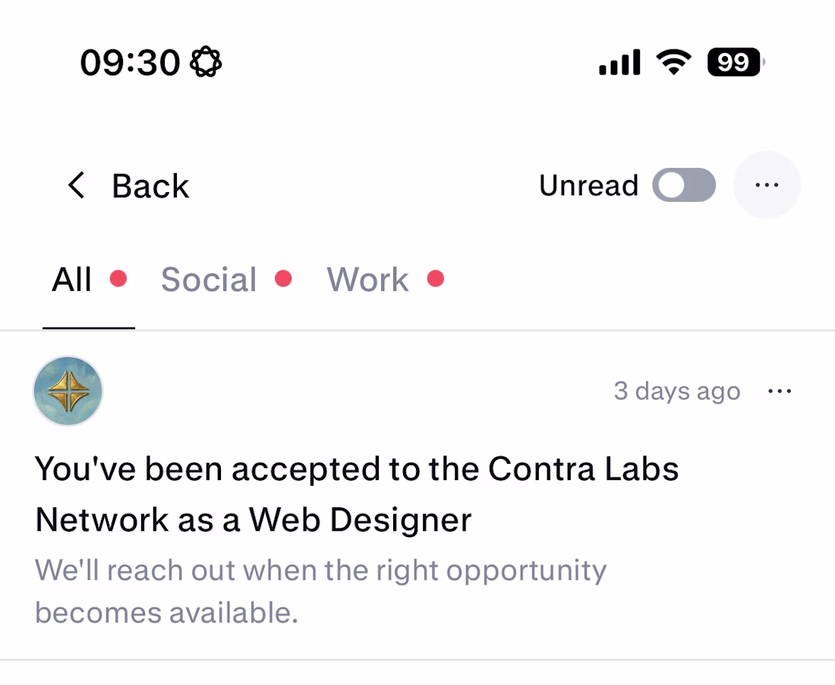Switch to the All tab

(x=72, y=279)
